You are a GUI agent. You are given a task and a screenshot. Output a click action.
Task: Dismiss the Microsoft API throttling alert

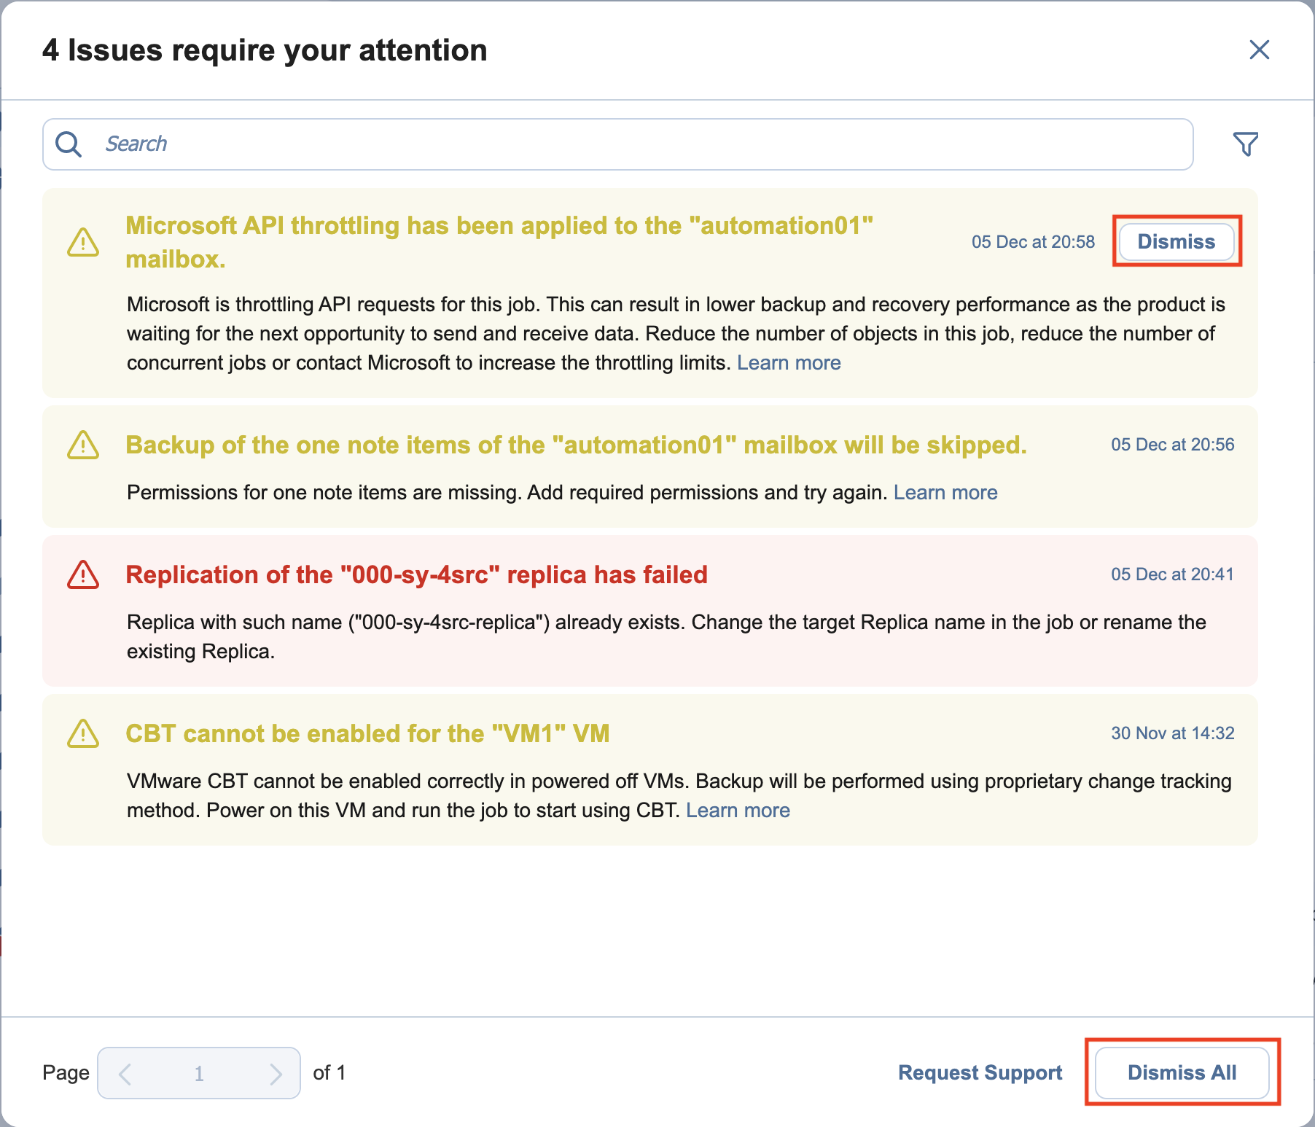click(x=1176, y=241)
